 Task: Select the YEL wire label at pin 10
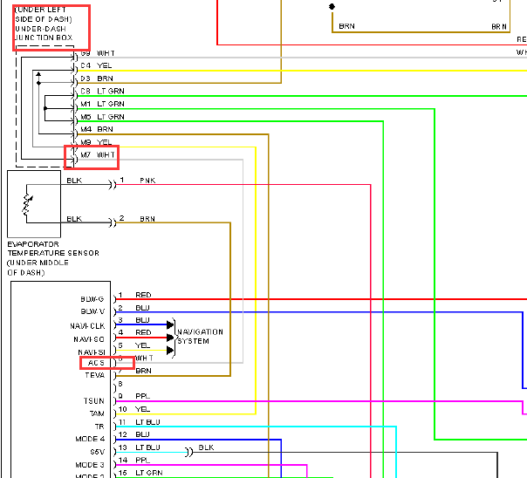[x=142, y=409]
